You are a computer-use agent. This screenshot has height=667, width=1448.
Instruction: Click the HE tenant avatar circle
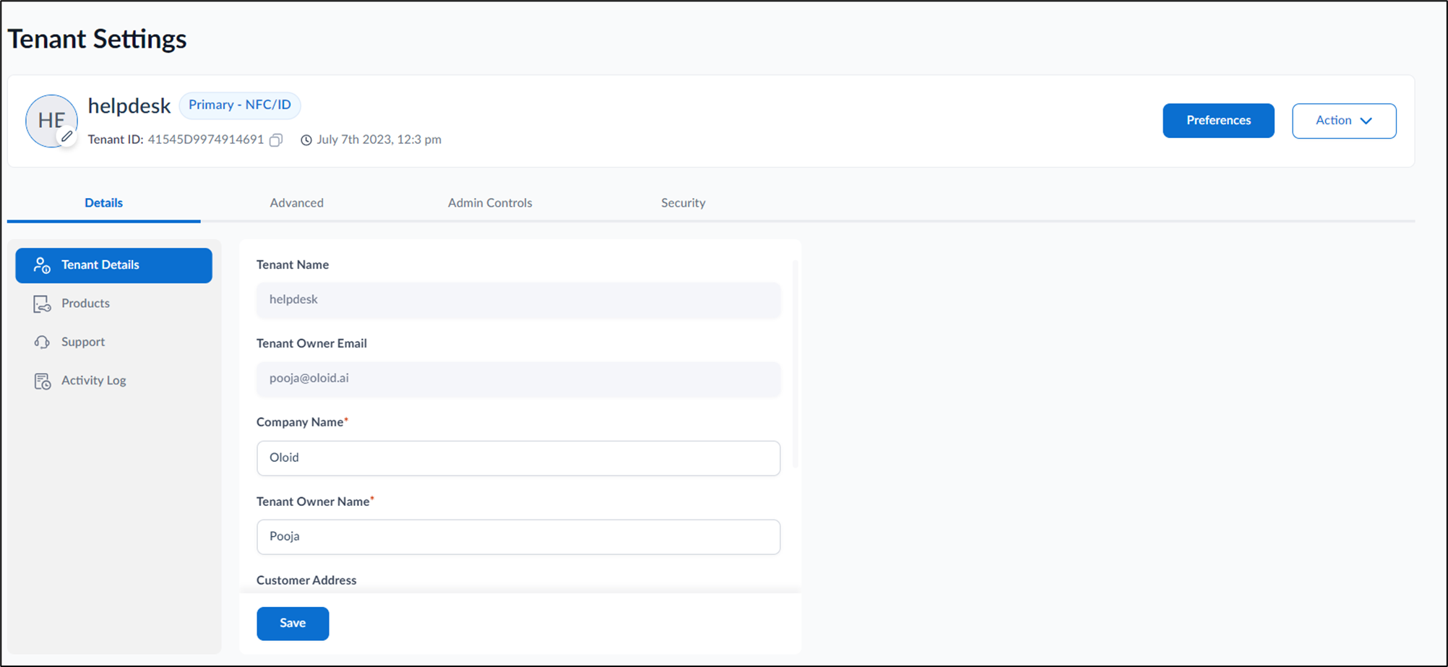pyautogui.click(x=51, y=121)
